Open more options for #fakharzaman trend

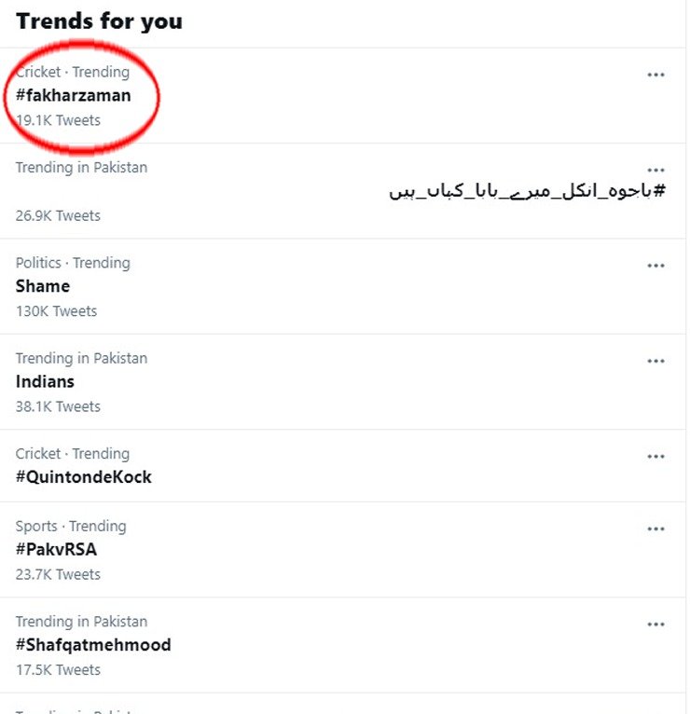655,76
